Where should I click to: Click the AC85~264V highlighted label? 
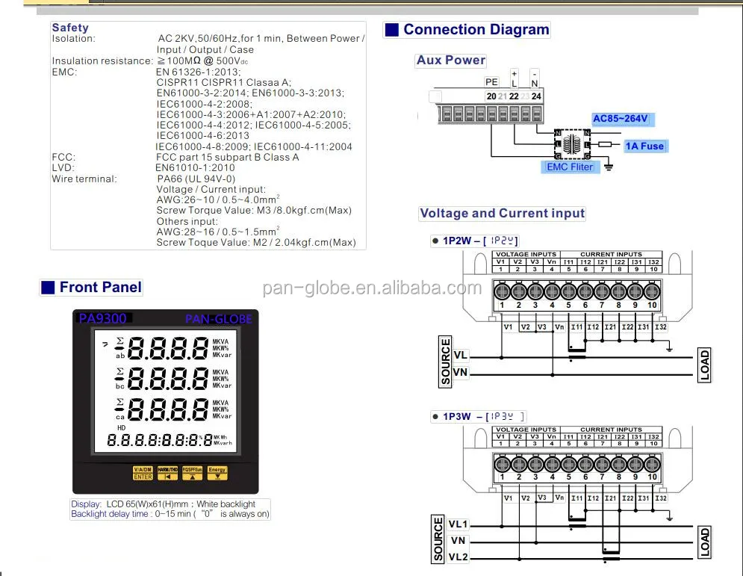[x=621, y=119]
